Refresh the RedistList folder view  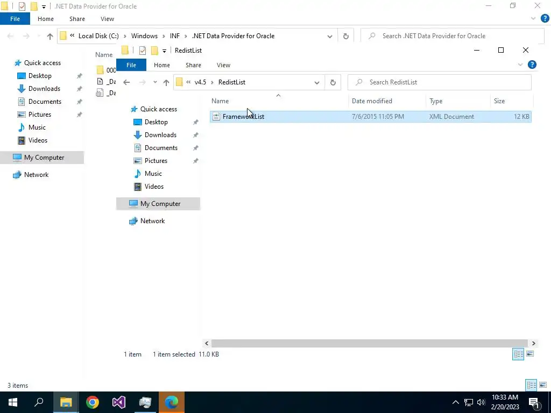(333, 82)
